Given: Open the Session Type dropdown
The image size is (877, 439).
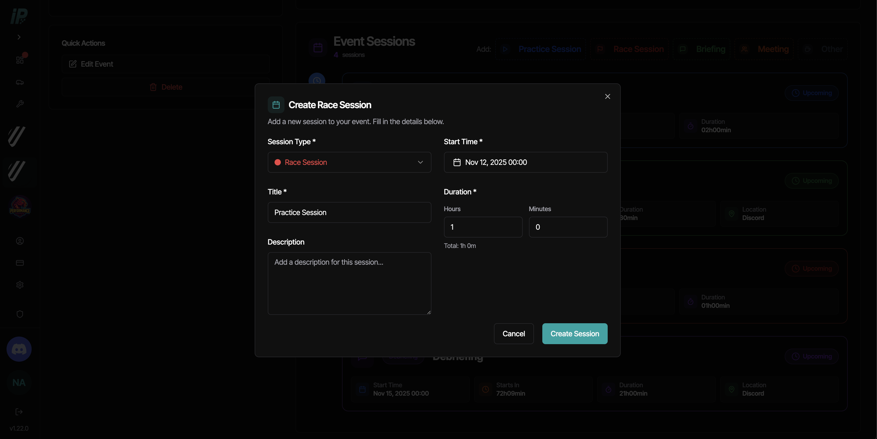Looking at the screenshot, I should click(349, 162).
